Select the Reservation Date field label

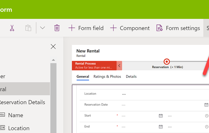[96, 104]
